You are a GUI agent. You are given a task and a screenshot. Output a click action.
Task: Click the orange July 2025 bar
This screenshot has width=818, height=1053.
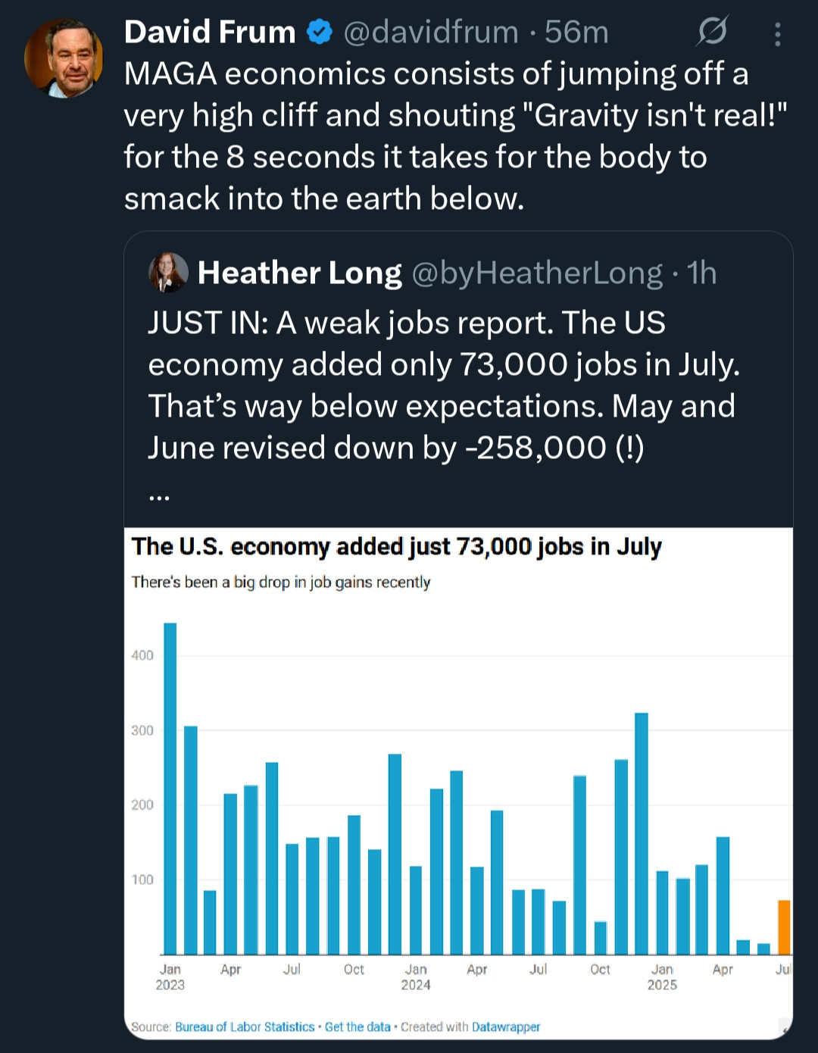pos(784,927)
